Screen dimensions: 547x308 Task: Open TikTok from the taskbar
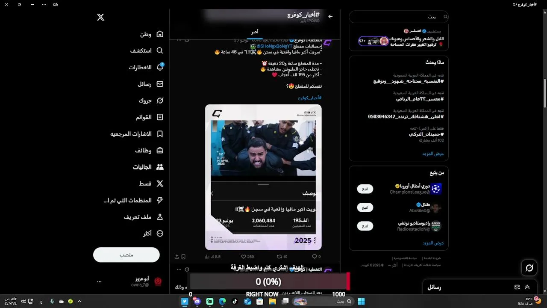[235, 301]
